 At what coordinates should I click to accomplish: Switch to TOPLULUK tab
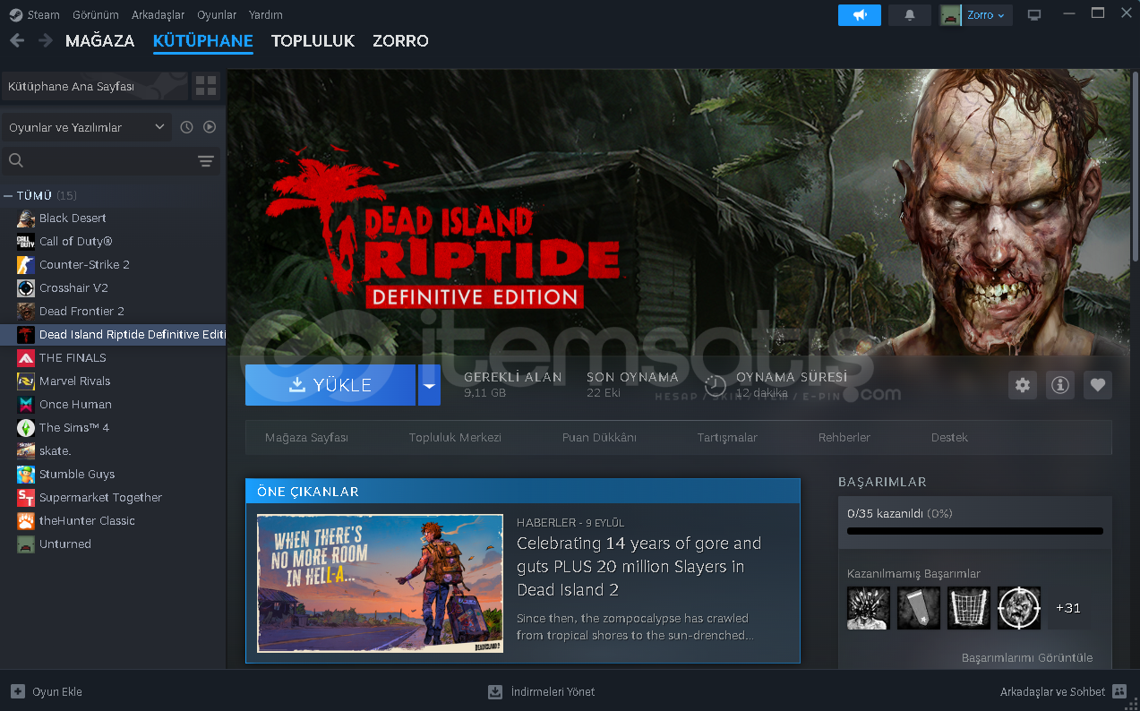[x=313, y=41]
